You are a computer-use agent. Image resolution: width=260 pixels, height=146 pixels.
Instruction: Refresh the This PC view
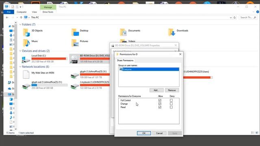pos(235,17)
